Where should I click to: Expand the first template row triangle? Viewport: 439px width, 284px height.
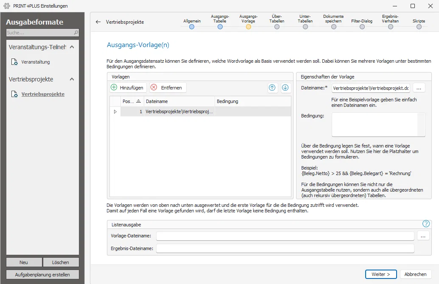click(x=115, y=111)
